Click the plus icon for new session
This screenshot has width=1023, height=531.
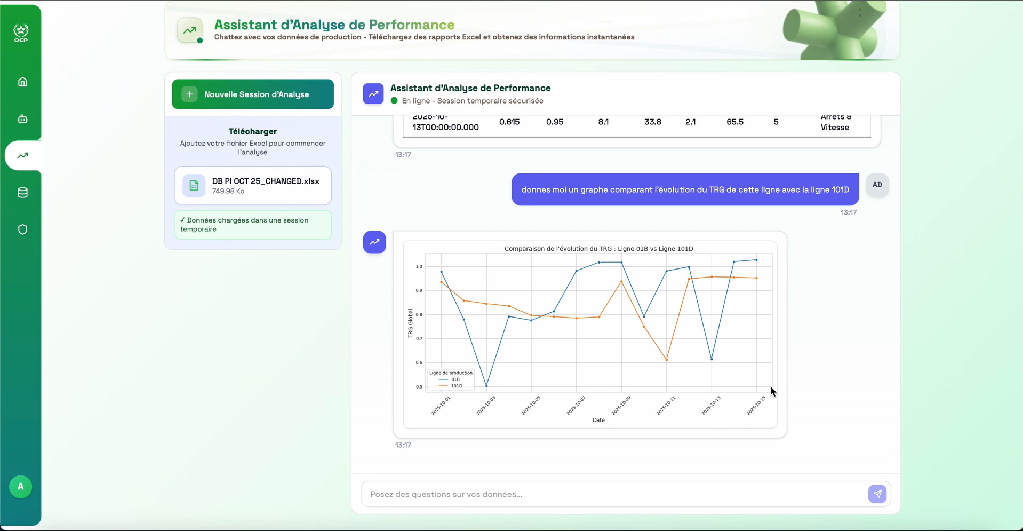[x=189, y=94]
